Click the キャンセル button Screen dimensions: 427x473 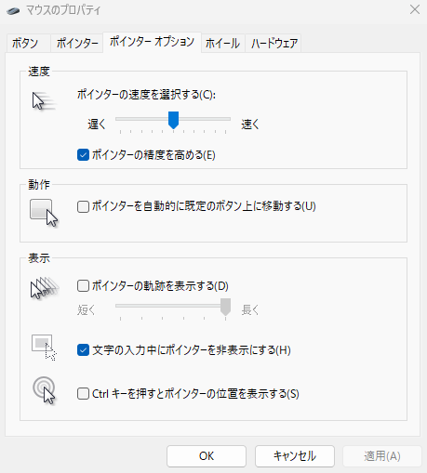click(295, 456)
